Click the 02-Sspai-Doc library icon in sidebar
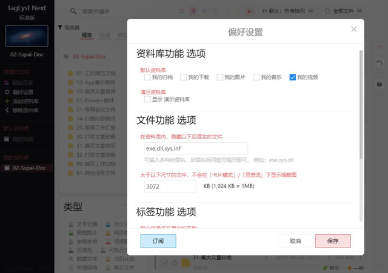The height and width of the screenshot is (273, 388). click(x=7, y=168)
